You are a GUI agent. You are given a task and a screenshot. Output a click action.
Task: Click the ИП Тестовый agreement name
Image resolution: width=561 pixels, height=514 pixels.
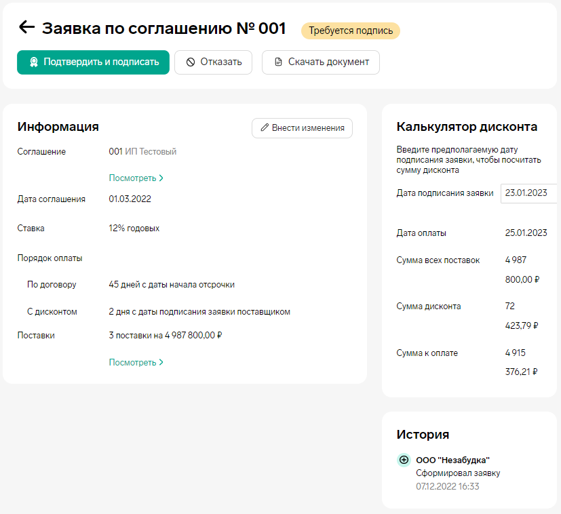click(151, 152)
